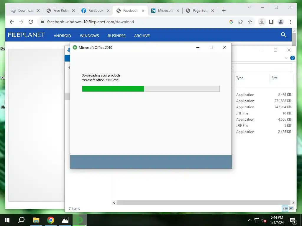Open File Explorer help icon
The height and width of the screenshot is (226, 302).
click(x=292, y=58)
